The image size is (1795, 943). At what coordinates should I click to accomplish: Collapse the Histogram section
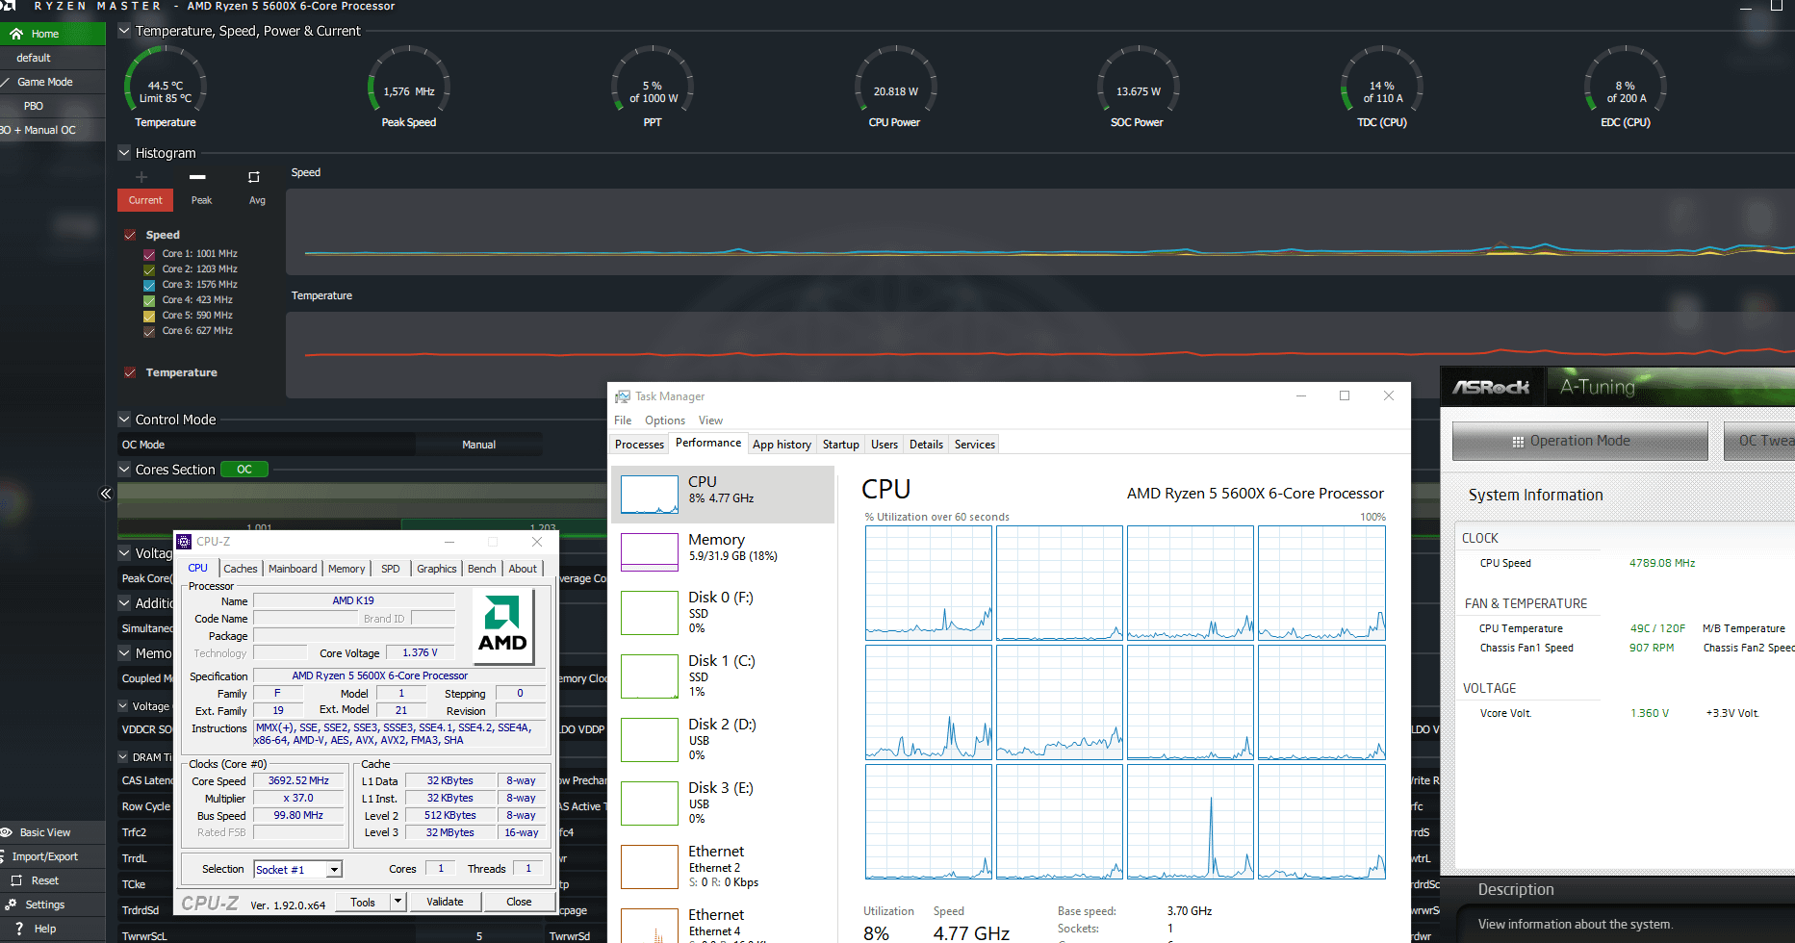click(124, 152)
